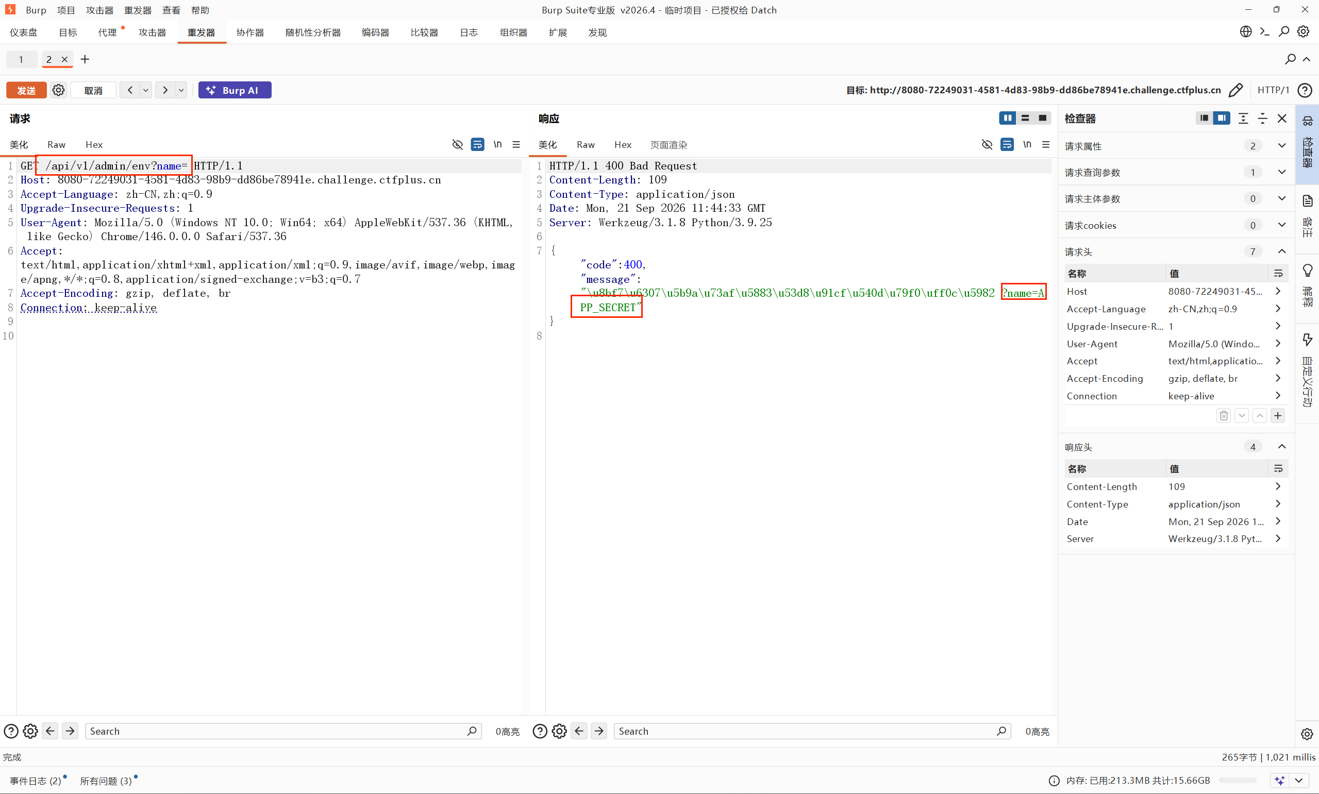The image size is (1319, 794).
Task: Open the response Hex view tab
Action: [x=622, y=144]
